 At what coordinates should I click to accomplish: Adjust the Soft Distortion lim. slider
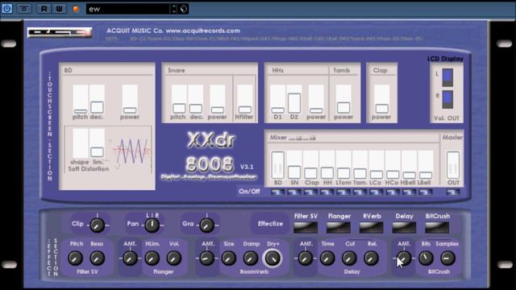tap(97, 143)
